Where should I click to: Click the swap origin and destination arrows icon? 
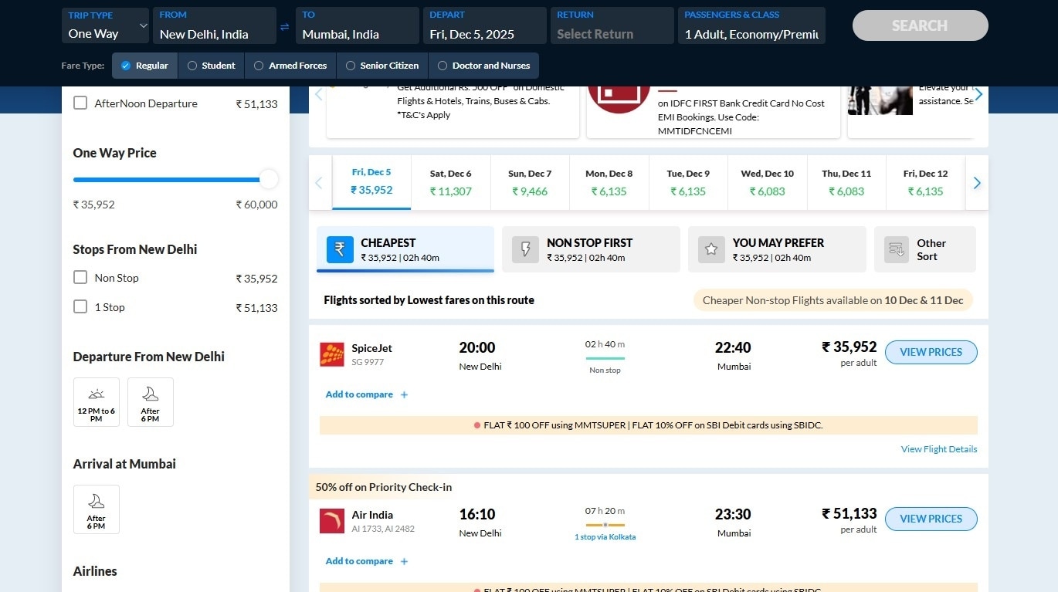(x=285, y=27)
